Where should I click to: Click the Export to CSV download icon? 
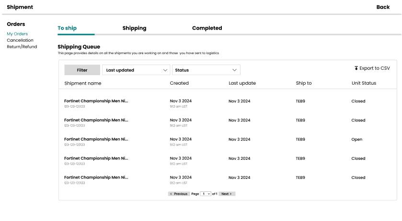tap(356, 68)
